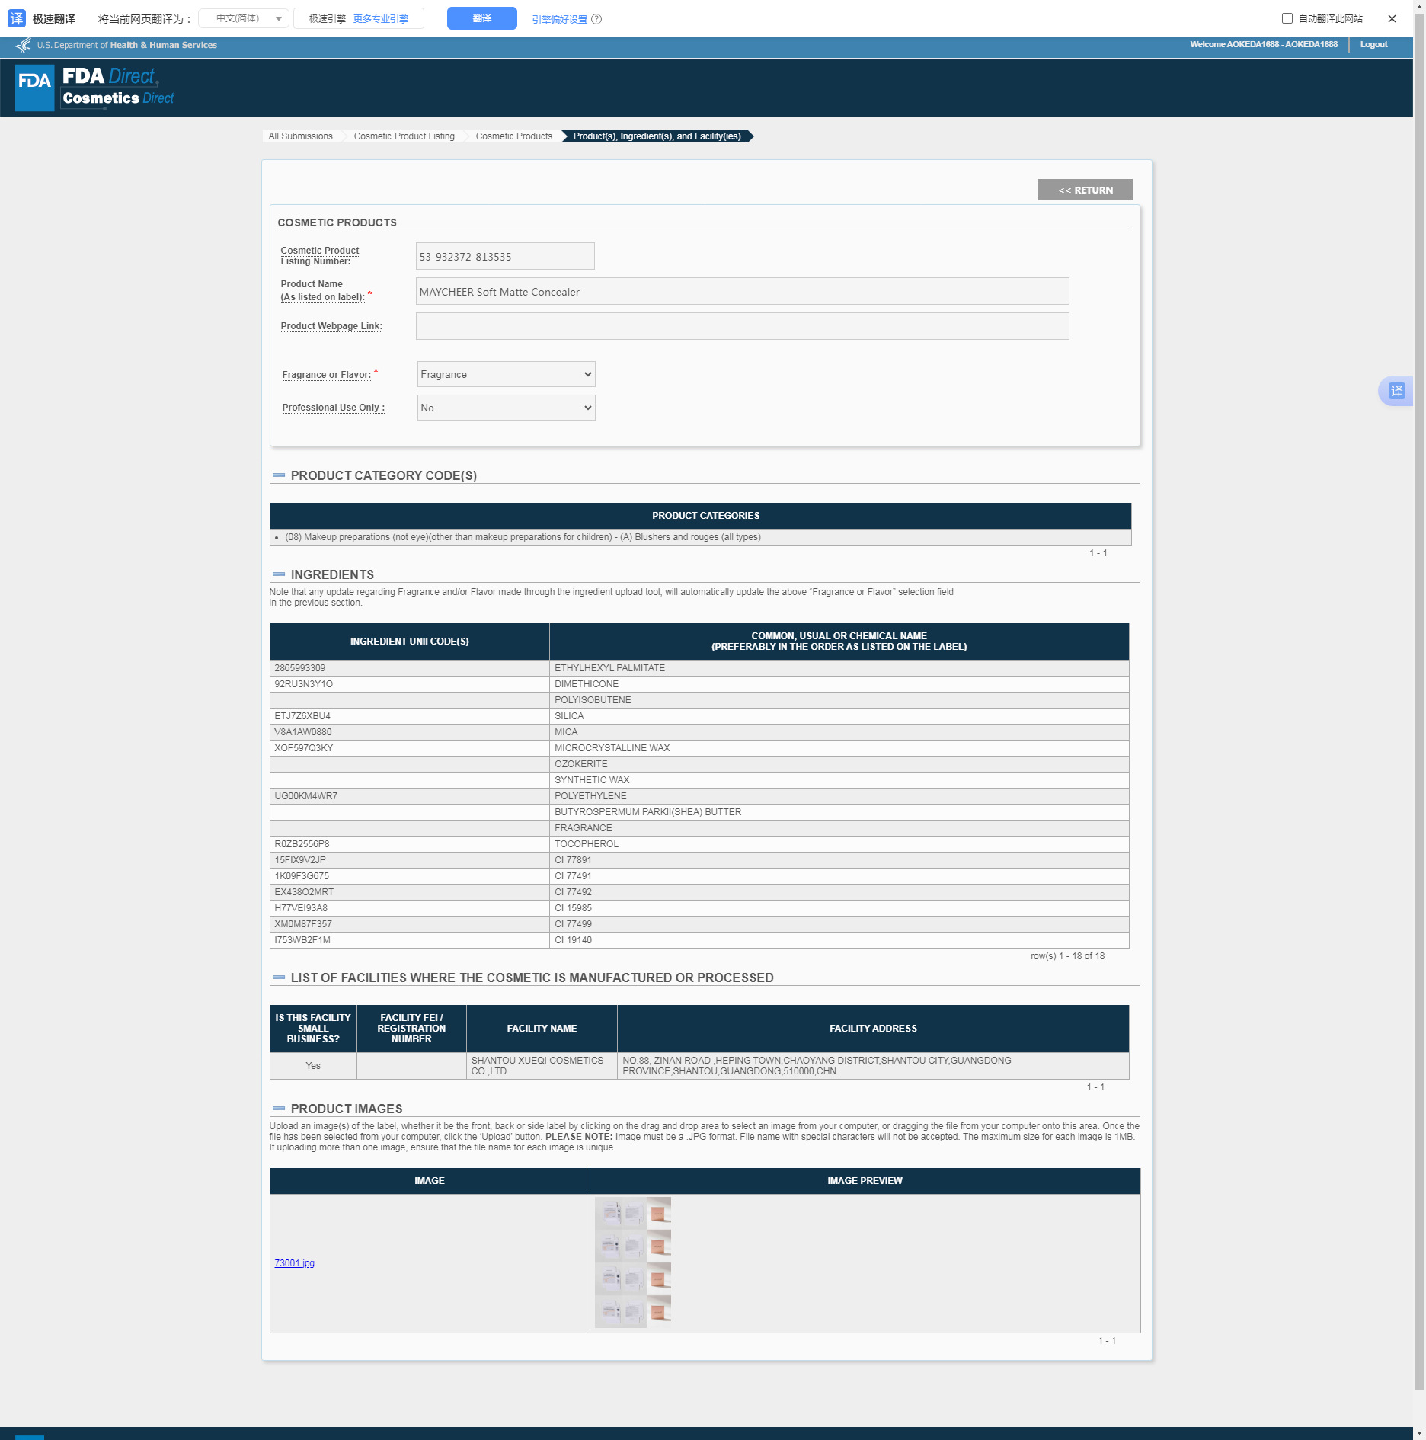This screenshot has width=1426, height=1440.
Task: Select the ETHYLHEXYL PALMITATE ingredient row
Action: coord(699,668)
